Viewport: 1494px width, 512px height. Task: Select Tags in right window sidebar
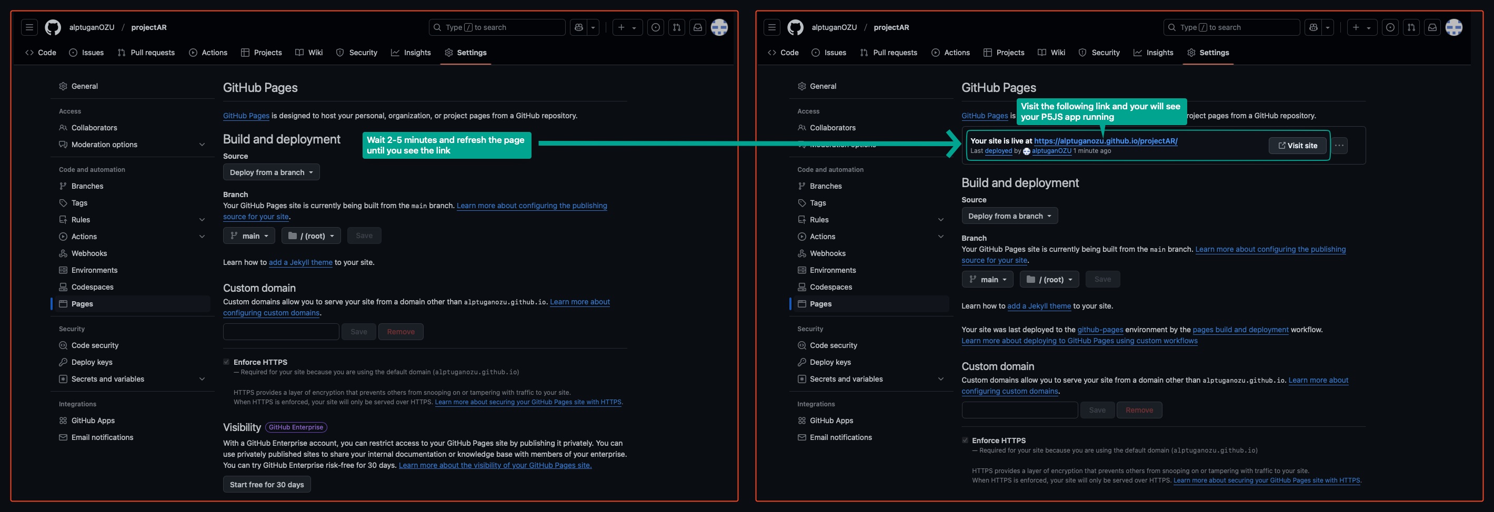point(870,203)
